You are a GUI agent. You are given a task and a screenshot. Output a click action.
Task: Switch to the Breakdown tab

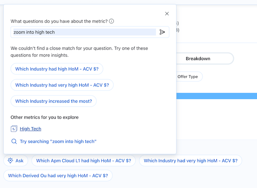pyautogui.click(x=198, y=58)
